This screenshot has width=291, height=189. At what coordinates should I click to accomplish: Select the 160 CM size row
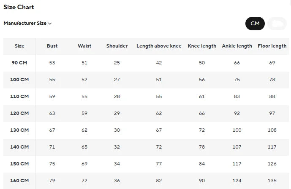tap(146, 181)
